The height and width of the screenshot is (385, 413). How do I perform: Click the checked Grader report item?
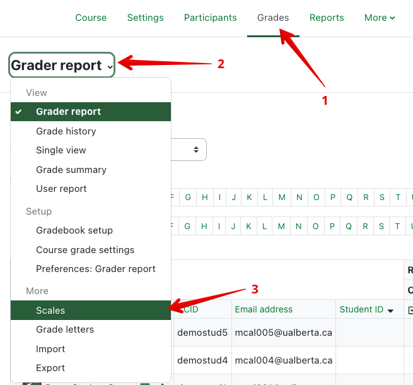pos(68,112)
